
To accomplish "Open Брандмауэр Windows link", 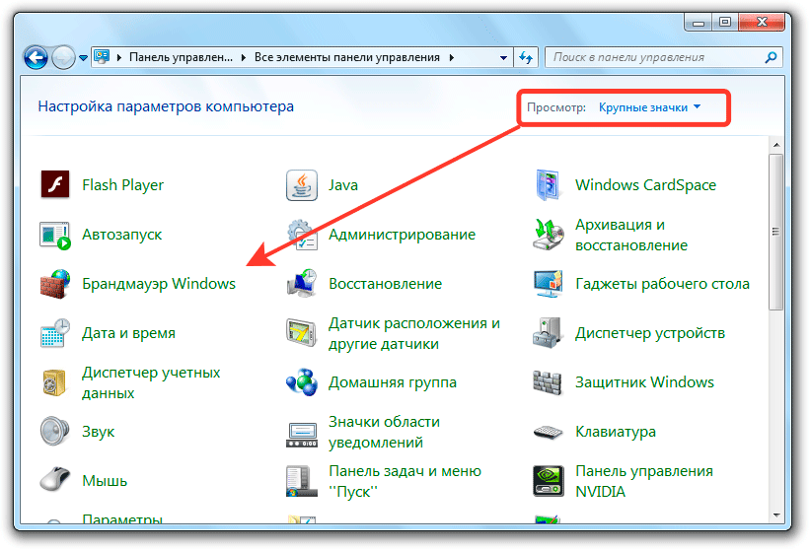I will (159, 284).
